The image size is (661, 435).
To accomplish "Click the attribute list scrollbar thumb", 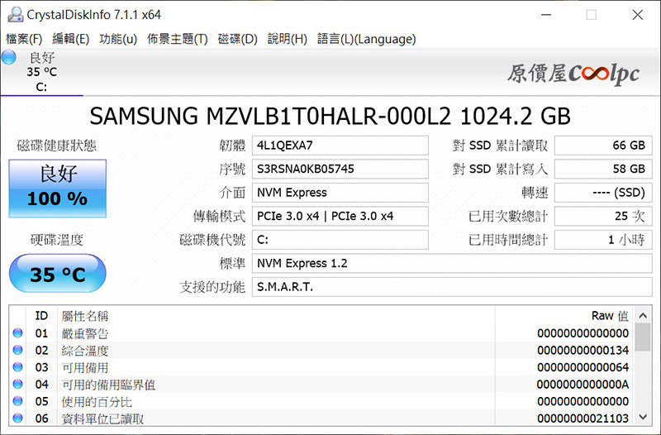I will 643,337.
